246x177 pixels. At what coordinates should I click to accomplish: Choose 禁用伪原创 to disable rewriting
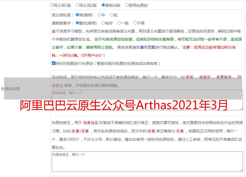tap(127, 5)
